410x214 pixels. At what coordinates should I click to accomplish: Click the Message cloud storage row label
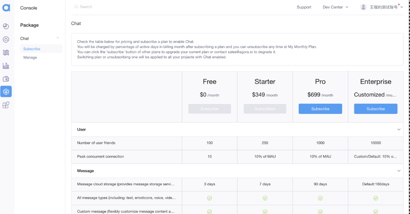pyautogui.click(x=126, y=184)
